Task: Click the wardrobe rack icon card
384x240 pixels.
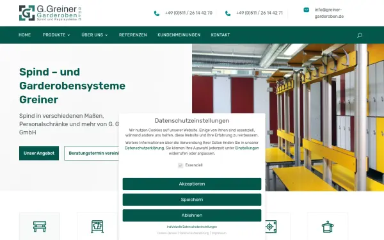Action: tap(97, 227)
